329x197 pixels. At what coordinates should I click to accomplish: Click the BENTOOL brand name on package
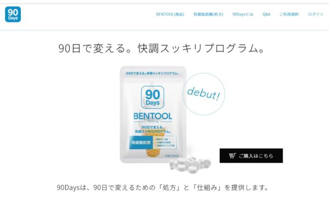153,116
